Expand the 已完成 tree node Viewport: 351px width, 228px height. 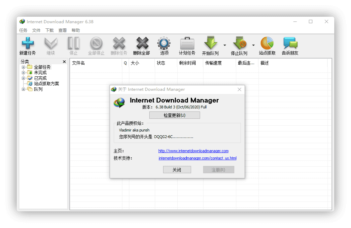tap(23, 78)
